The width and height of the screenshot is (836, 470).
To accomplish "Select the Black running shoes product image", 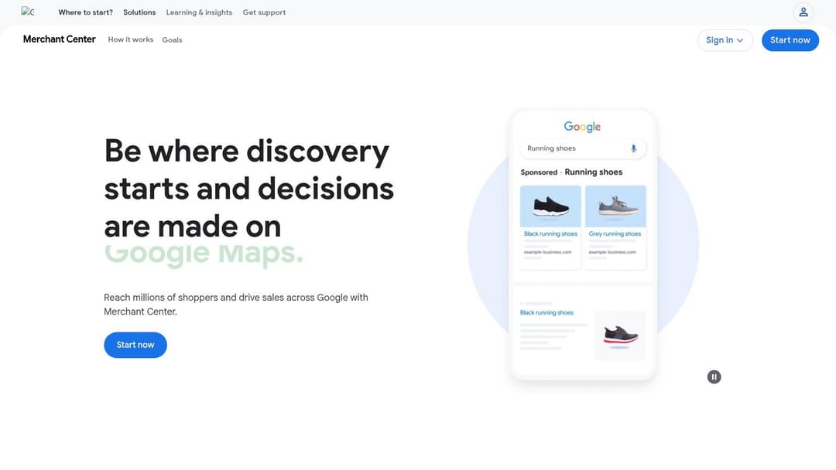I will 550,206.
